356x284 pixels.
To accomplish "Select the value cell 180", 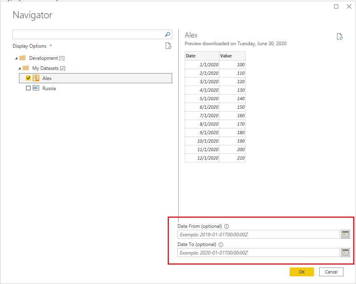I will 232,133.
